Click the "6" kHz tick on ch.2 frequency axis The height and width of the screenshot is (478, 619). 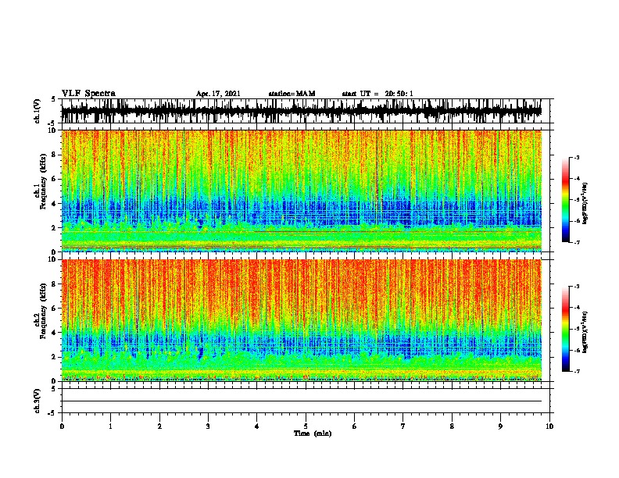[x=55, y=309]
